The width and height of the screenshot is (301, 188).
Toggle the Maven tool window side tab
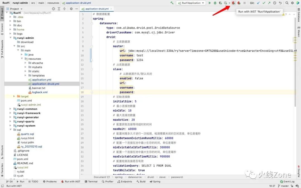[299, 32]
